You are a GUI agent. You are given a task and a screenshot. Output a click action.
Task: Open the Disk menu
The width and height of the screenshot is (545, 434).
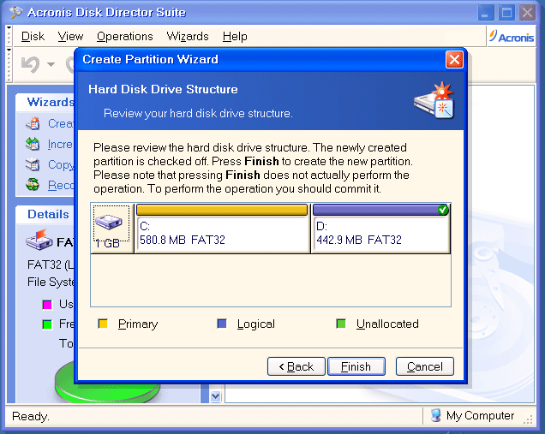point(33,37)
